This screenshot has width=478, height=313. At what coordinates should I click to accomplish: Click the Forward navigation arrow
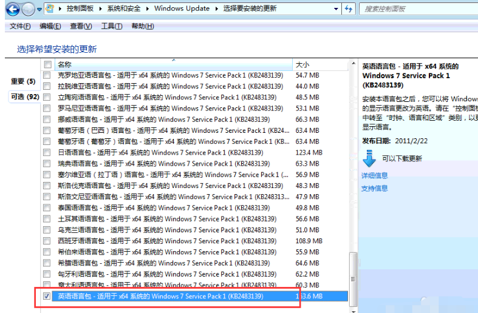[x=28, y=9]
